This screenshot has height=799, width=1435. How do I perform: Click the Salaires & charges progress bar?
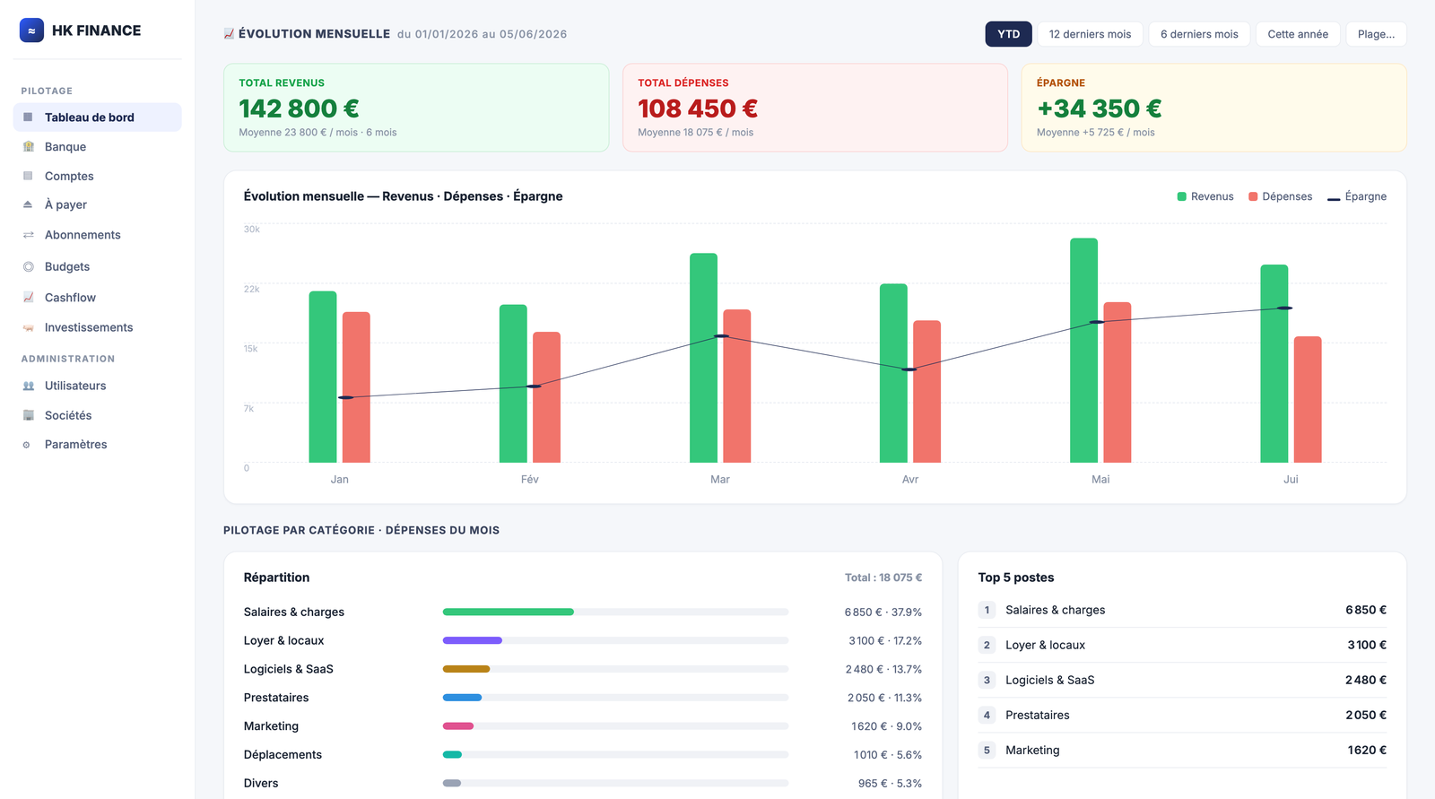615,612
